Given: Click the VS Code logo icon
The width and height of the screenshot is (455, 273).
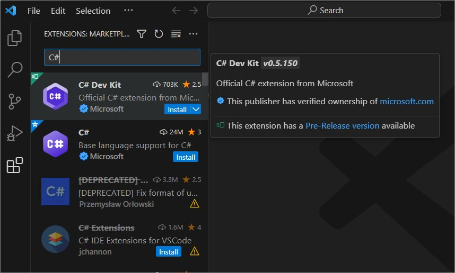Looking at the screenshot, I should pos(11,11).
